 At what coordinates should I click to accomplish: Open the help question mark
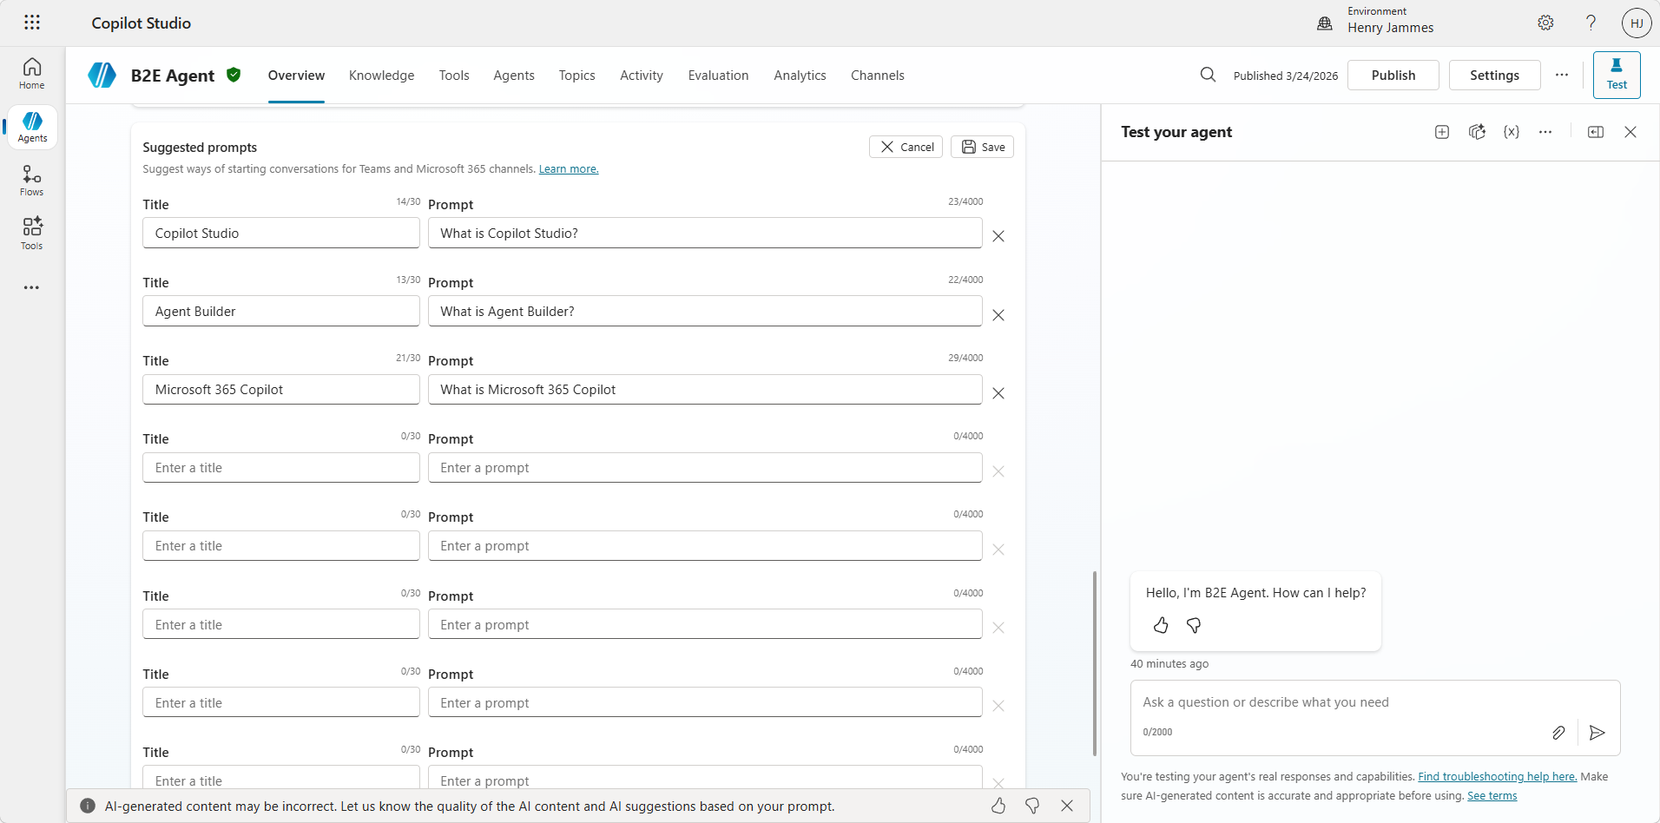pos(1590,23)
